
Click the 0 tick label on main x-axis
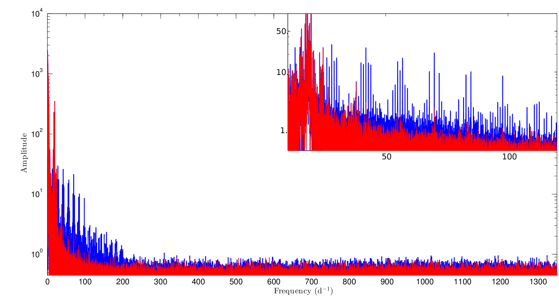(48, 282)
